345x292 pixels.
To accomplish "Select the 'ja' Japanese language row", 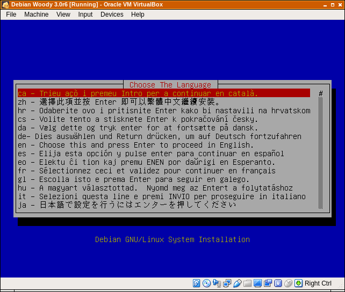I will point(164,205).
